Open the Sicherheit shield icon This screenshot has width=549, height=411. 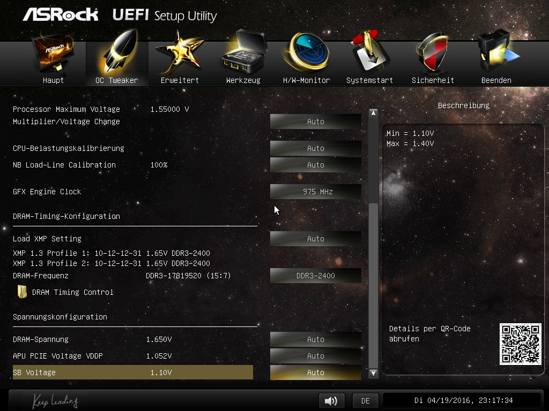[x=433, y=52]
